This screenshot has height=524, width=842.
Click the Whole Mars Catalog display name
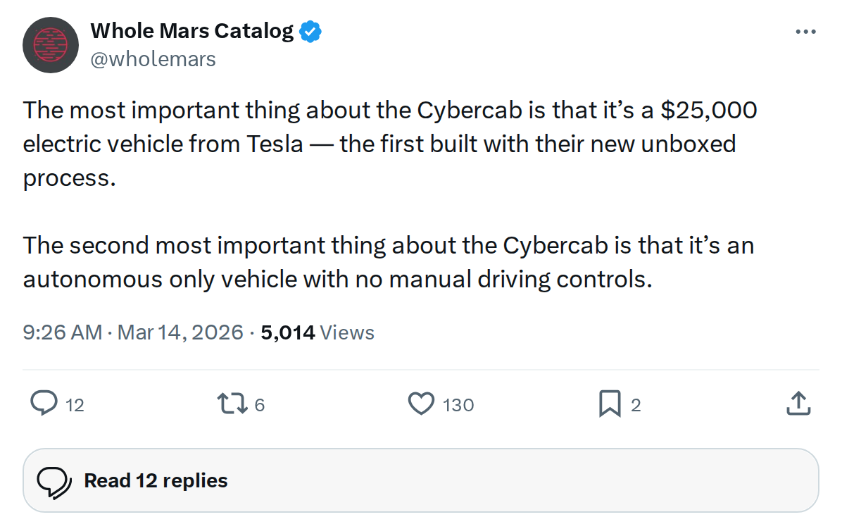(x=191, y=30)
